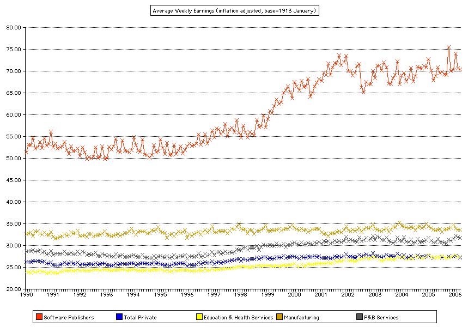
Task: Click the 1995 x-axis year label
Action: 160,295
